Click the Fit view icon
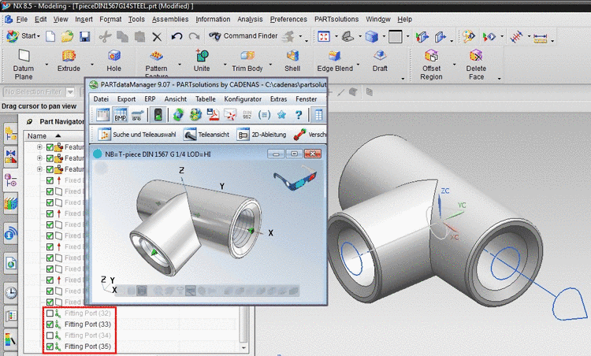 coord(324,36)
